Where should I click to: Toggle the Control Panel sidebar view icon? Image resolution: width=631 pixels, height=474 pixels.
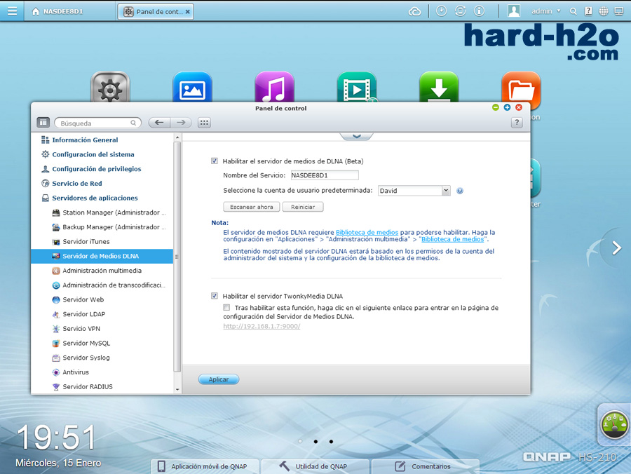(x=43, y=122)
